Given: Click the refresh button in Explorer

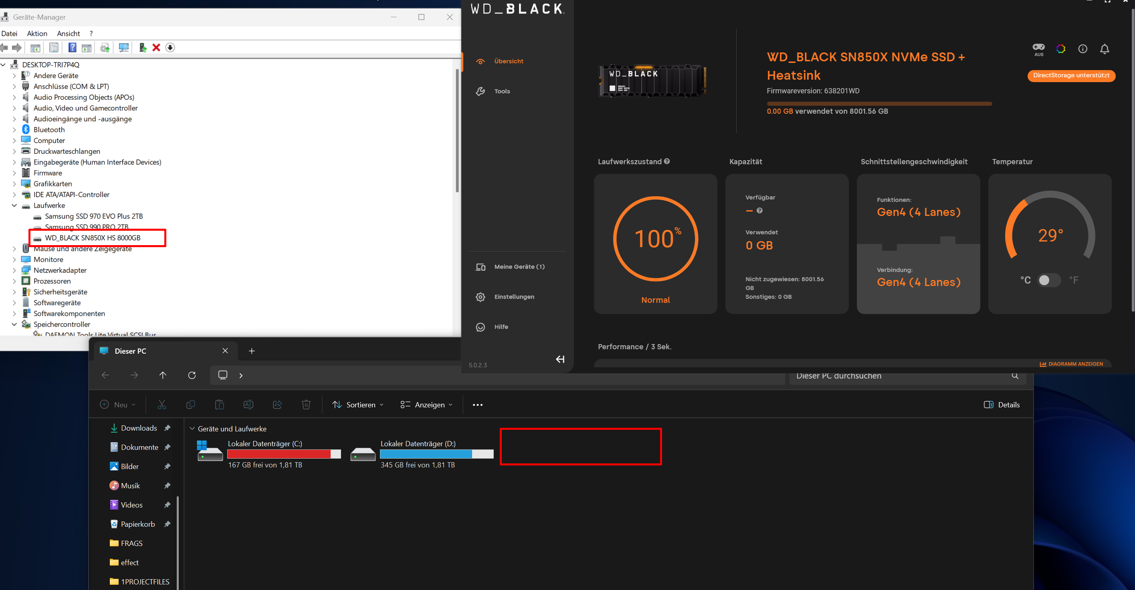Looking at the screenshot, I should pyautogui.click(x=192, y=375).
